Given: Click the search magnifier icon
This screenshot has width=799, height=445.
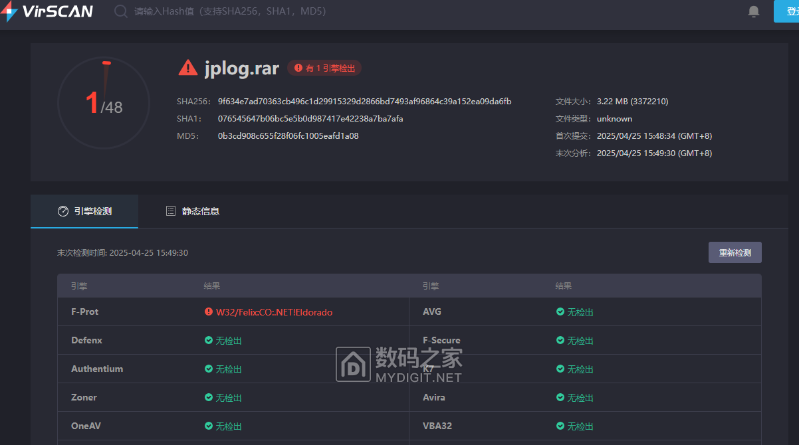Looking at the screenshot, I should click(121, 11).
